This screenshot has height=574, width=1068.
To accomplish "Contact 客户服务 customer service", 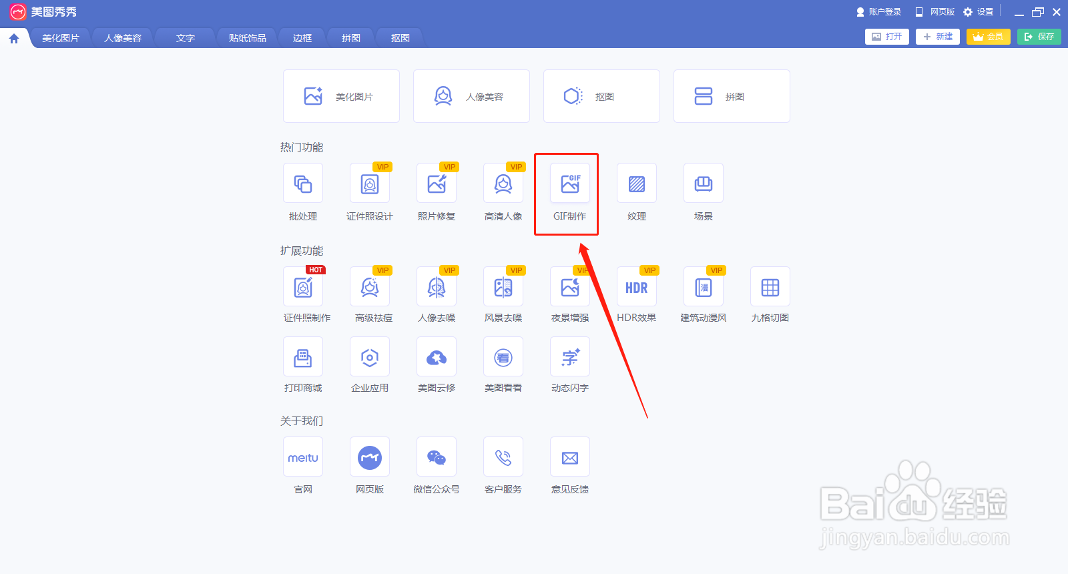I will (503, 457).
